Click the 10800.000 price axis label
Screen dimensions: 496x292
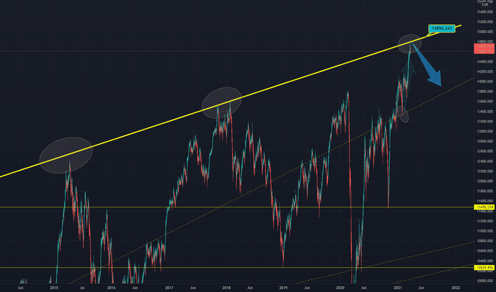[x=485, y=241]
